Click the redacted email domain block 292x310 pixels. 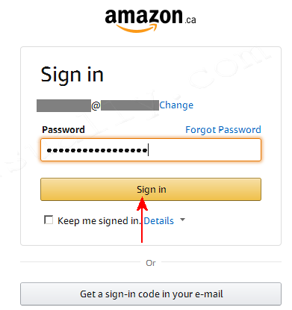pos(130,105)
